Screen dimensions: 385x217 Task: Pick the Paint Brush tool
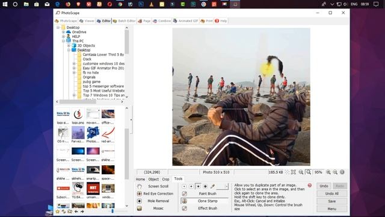(205, 193)
